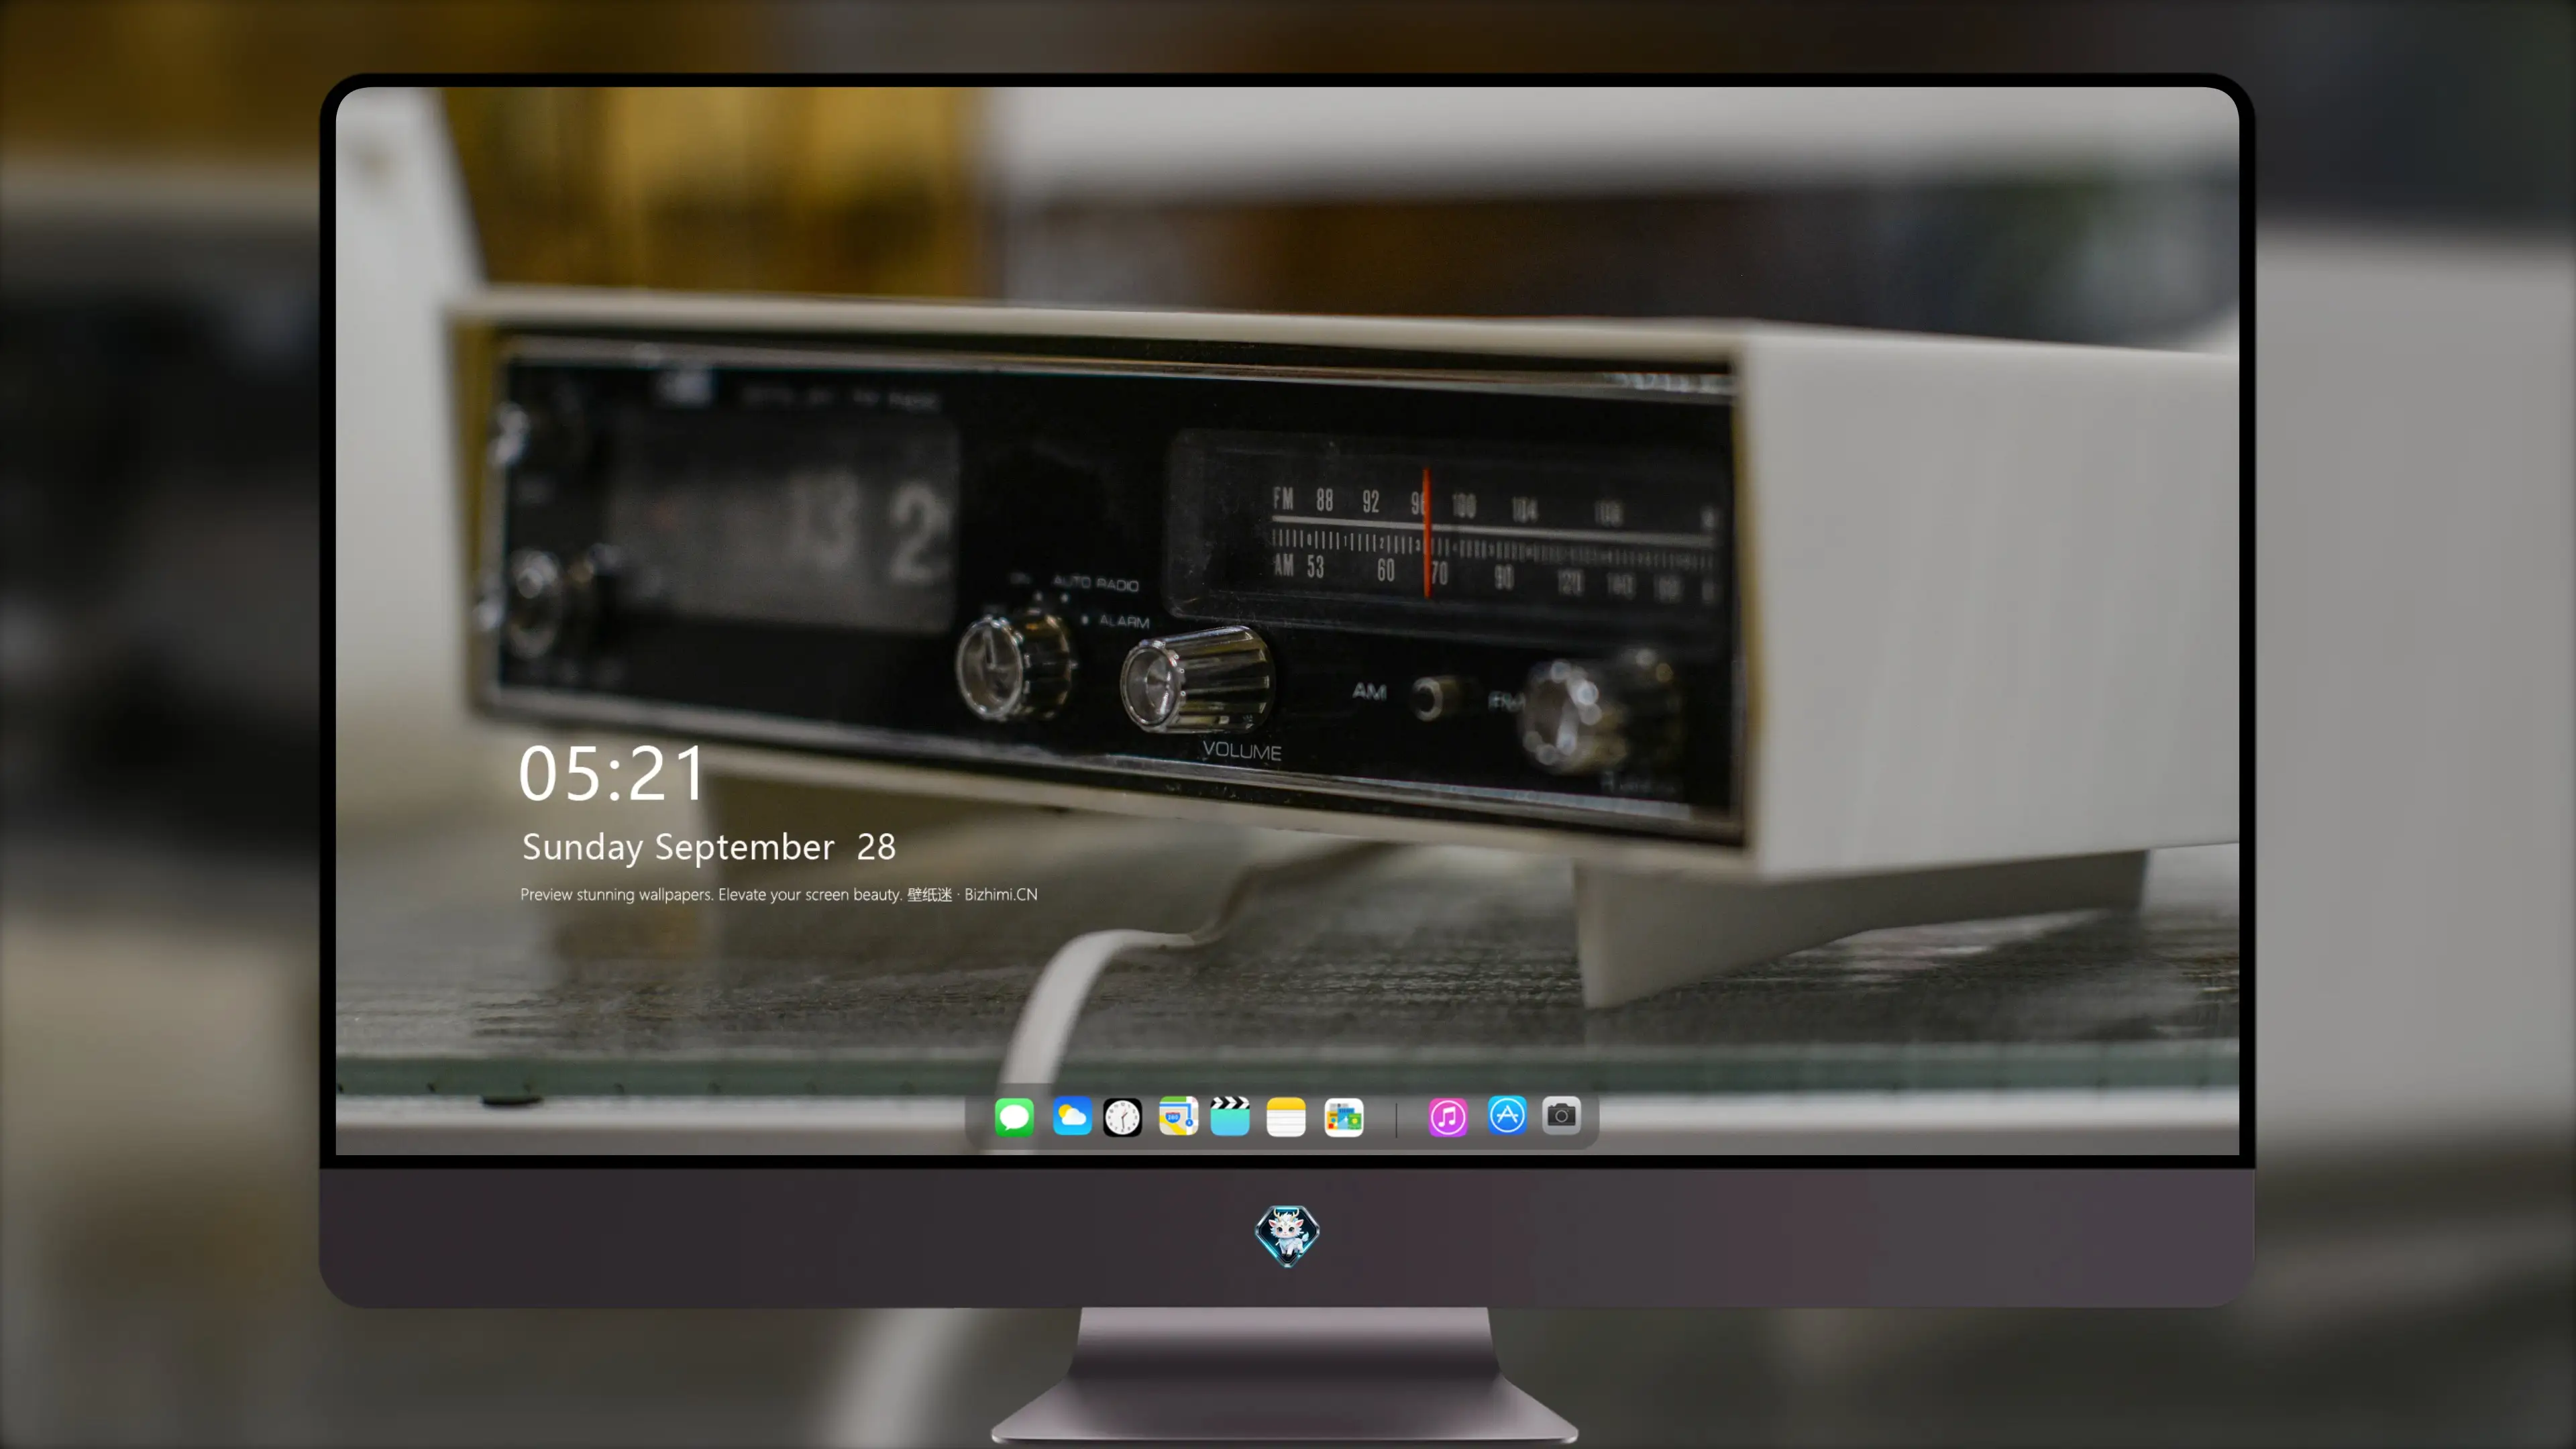
Task: Open the App Store icon in the dock
Action: 1507,1115
